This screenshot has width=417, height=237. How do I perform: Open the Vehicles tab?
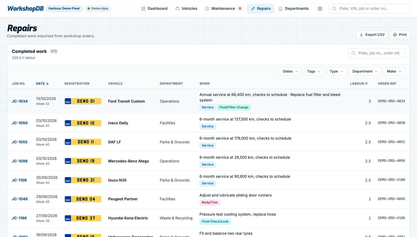click(x=186, y=9)
